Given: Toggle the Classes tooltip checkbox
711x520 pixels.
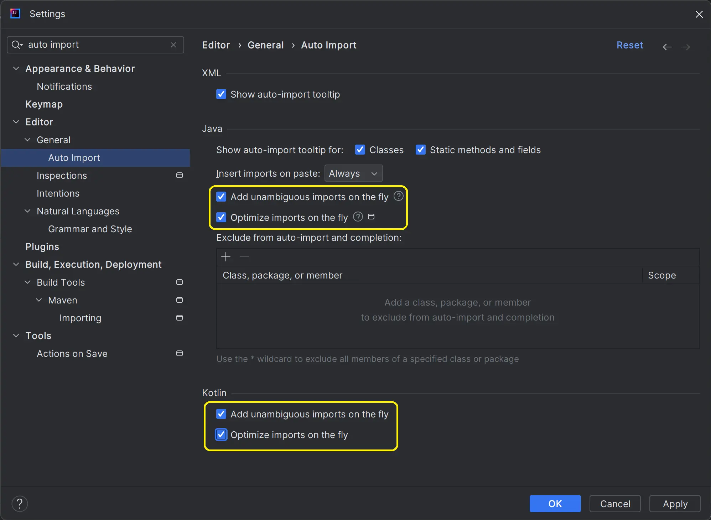Looking at the screenshot, I should pyautogui.click(x=360, y=150).
